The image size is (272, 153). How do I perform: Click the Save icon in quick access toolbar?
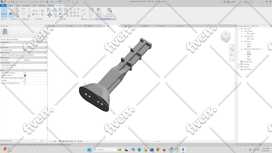[x=12, y=2]
